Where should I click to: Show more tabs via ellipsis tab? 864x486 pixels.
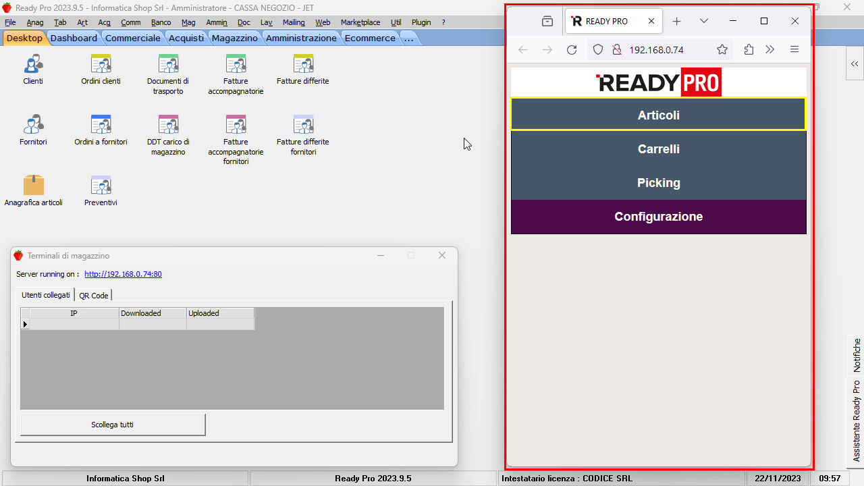click(x=409, y=38)
